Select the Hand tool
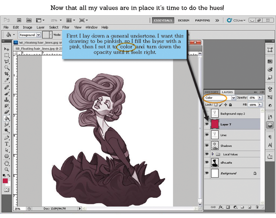This screenshot has height=218, width=276. (x=7, y=163)
